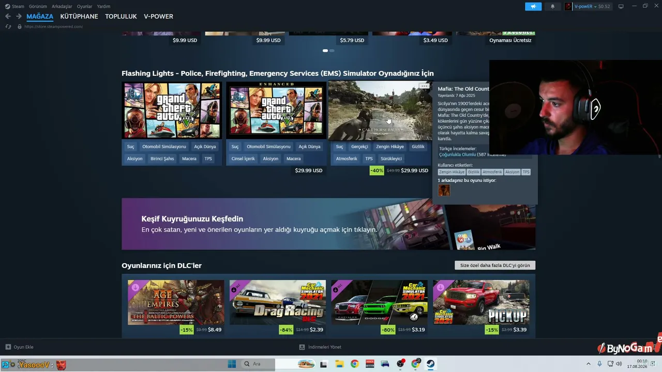Image resolution: width=662 pixels, height=372 pixels.
Task: Open the Yardım menu
Action: pos(103,6)
